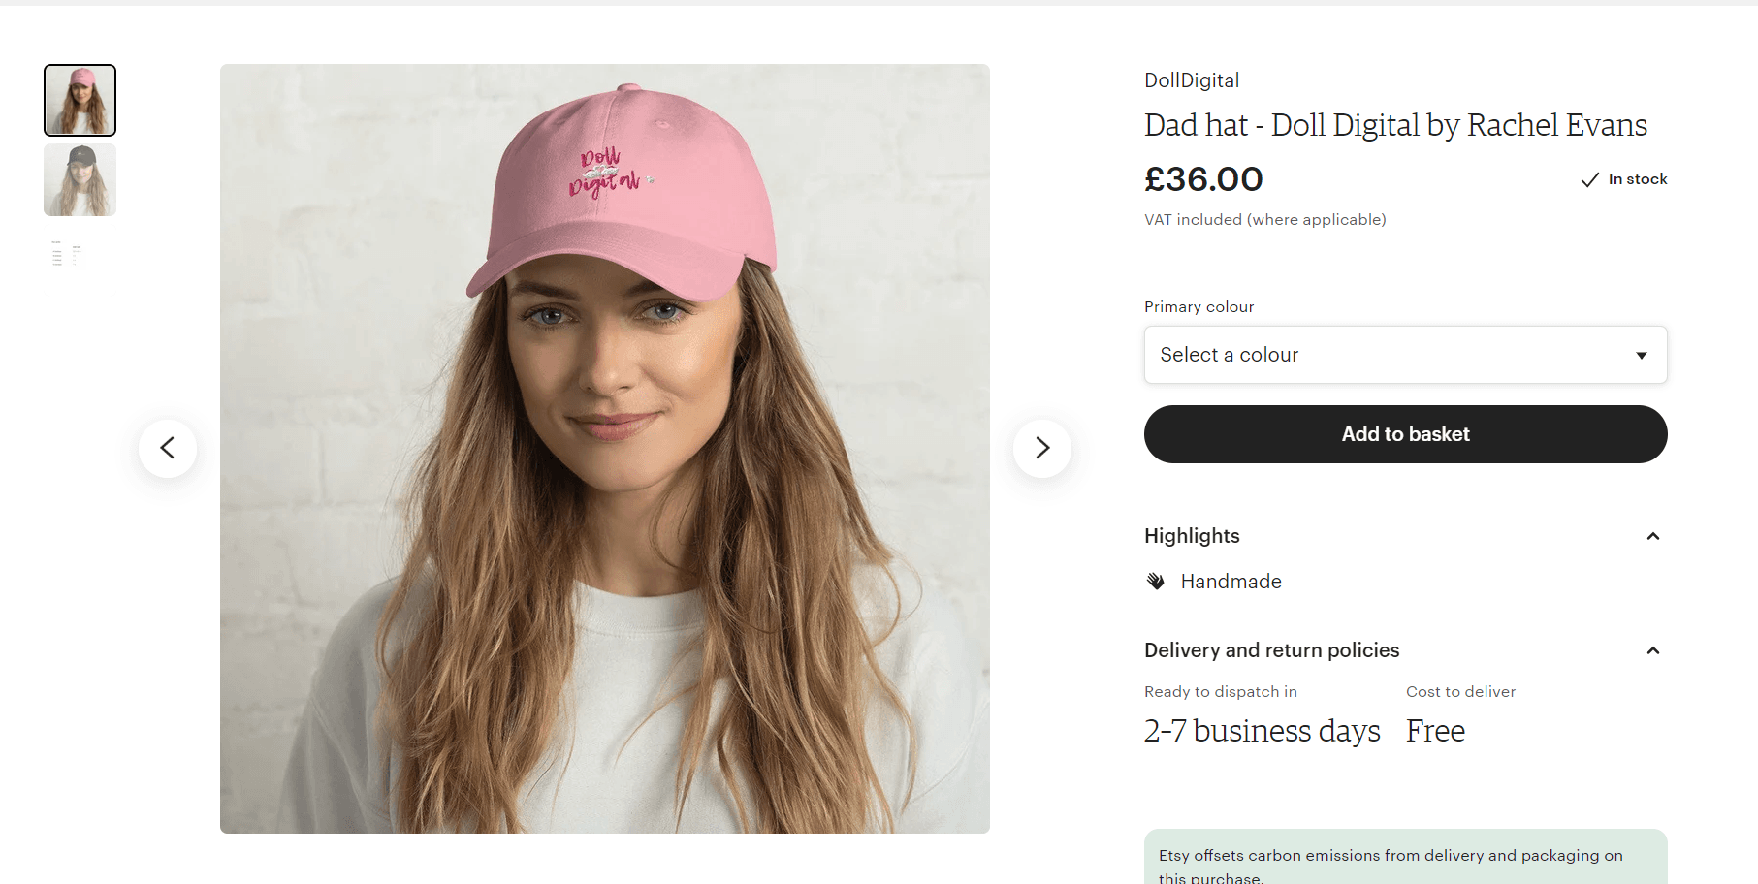Click the 2-7 business days dispatch text

(x=1262, y=731)
